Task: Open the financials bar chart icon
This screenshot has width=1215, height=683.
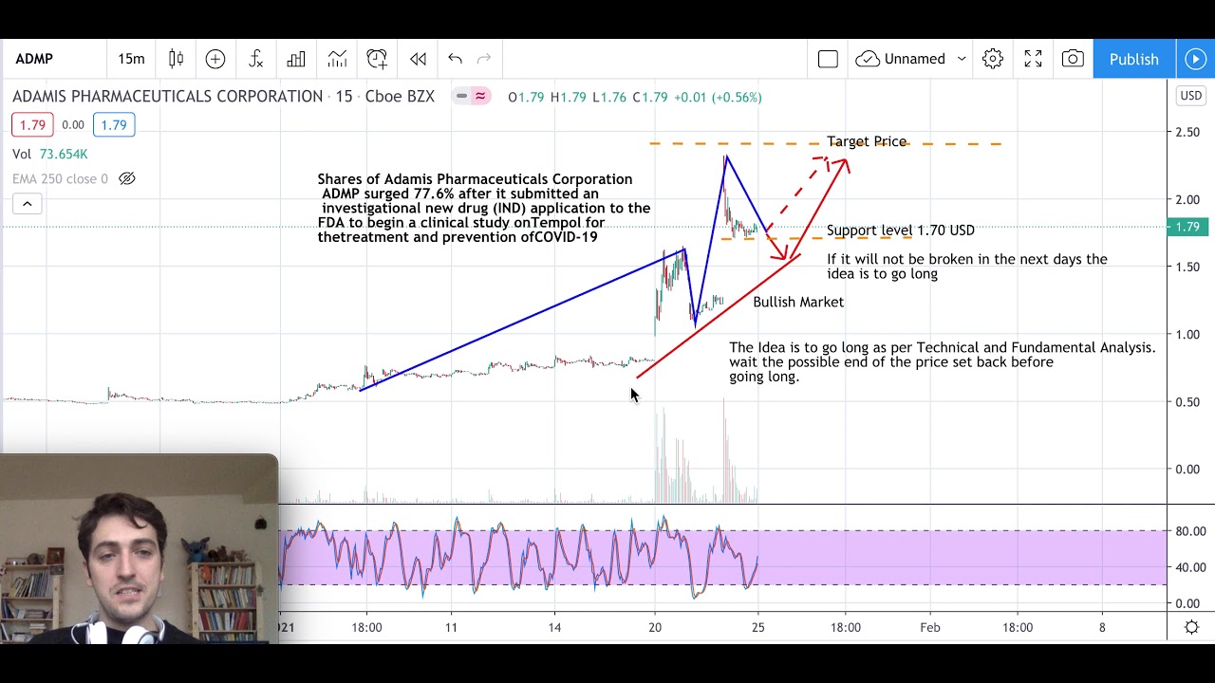Action: point(296,59)
